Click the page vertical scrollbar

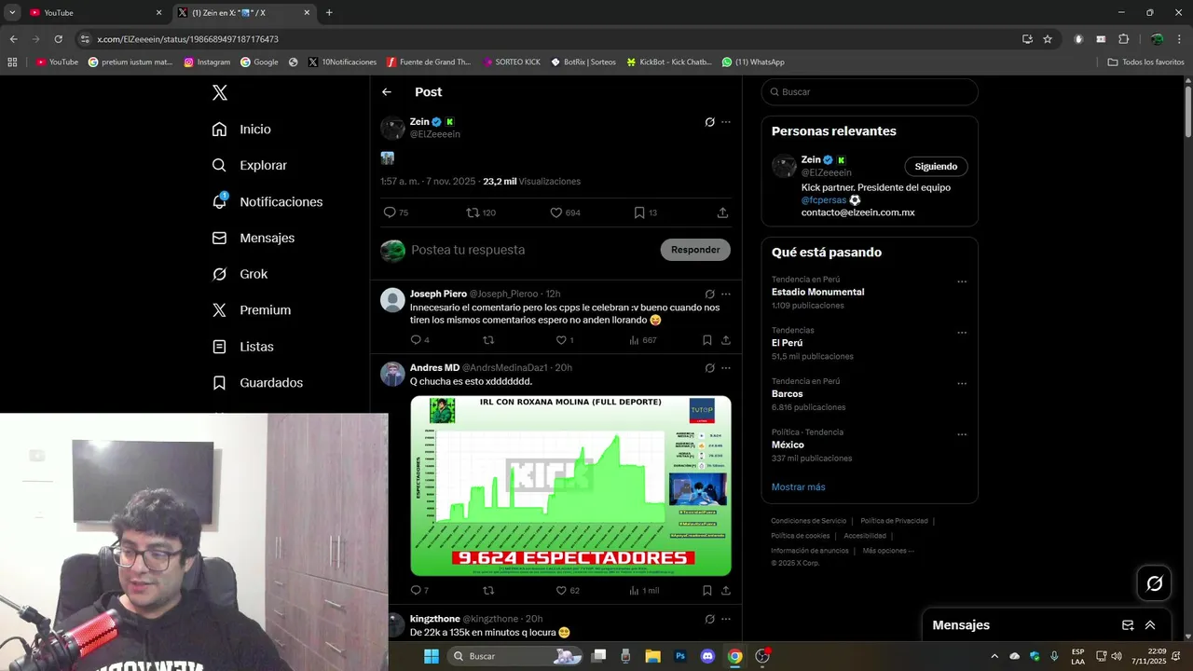click(1188, 112)
